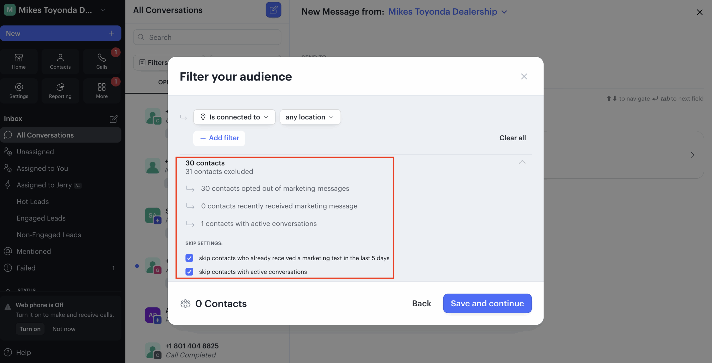
Task: Click the Add filter button
Action: (x=219, y=138)
